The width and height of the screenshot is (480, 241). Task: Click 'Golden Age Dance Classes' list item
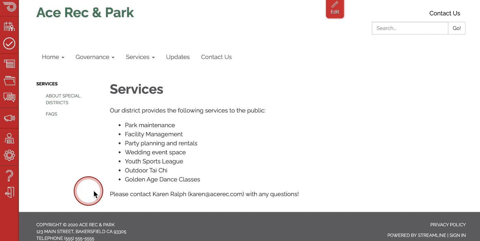click(163, 179)
